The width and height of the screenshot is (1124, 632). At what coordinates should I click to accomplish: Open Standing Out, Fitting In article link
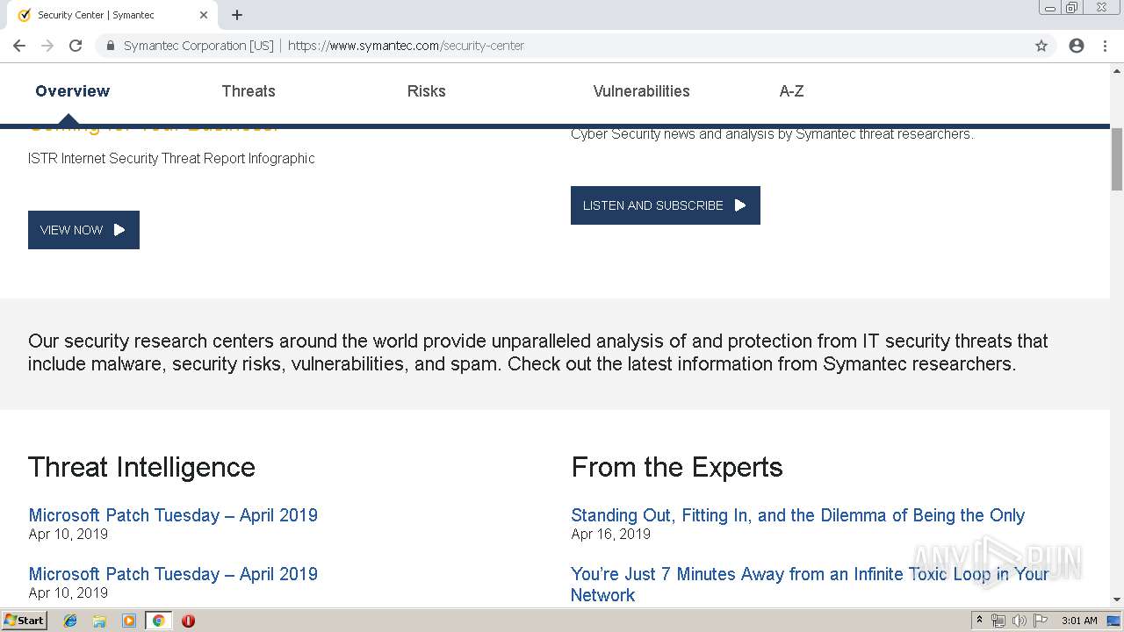point(797,515)
